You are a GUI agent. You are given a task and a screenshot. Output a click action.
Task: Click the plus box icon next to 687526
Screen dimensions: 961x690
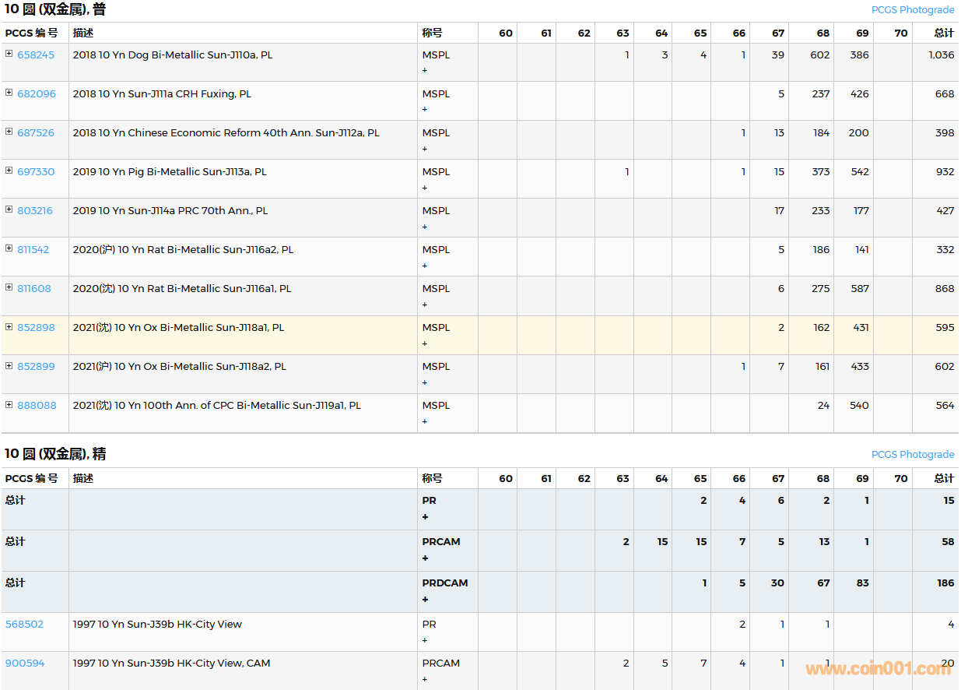pyautogui.click(x=9, y=132)
